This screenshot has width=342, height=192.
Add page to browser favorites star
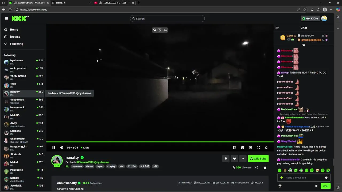(x=304, y=10)
